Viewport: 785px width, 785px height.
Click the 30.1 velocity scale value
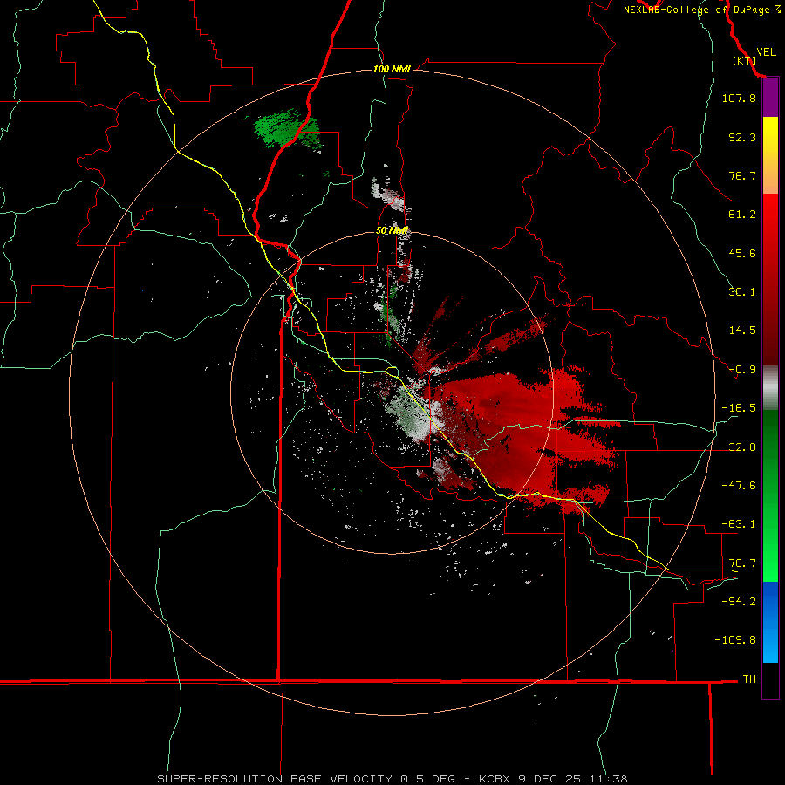tap(742, 292)
